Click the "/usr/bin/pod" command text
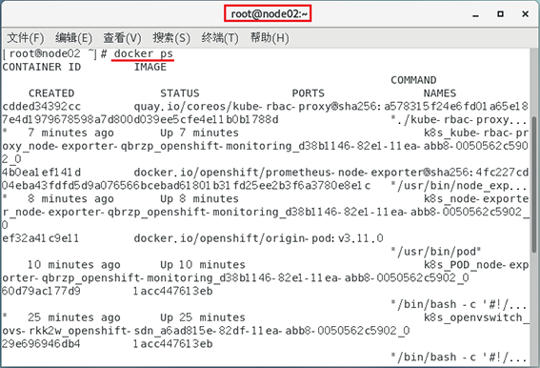 pyautogui.click(x=436, y=252)
